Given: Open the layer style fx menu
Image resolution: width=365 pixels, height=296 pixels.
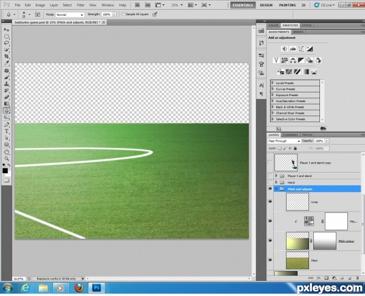Looking at the screenshot, I should point(318,278).
